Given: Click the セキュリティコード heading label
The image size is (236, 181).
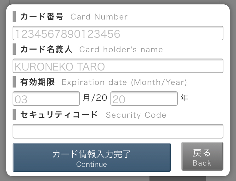Looking at the screenshot, I should [x=59, y=115].
